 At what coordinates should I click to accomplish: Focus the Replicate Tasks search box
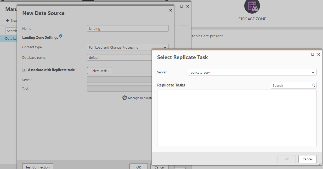pyautogui.click(x=291, y=85)
